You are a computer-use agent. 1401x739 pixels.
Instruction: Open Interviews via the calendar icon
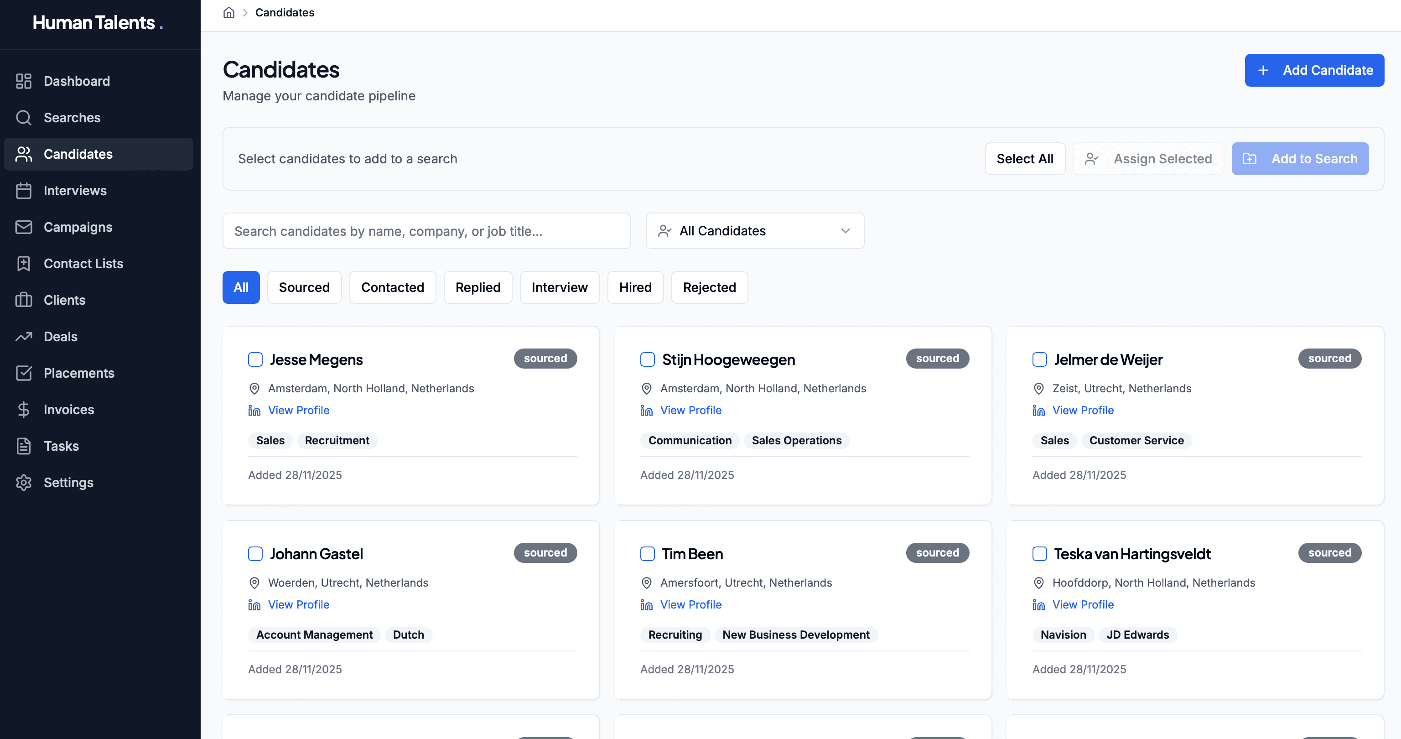(24, 191)
